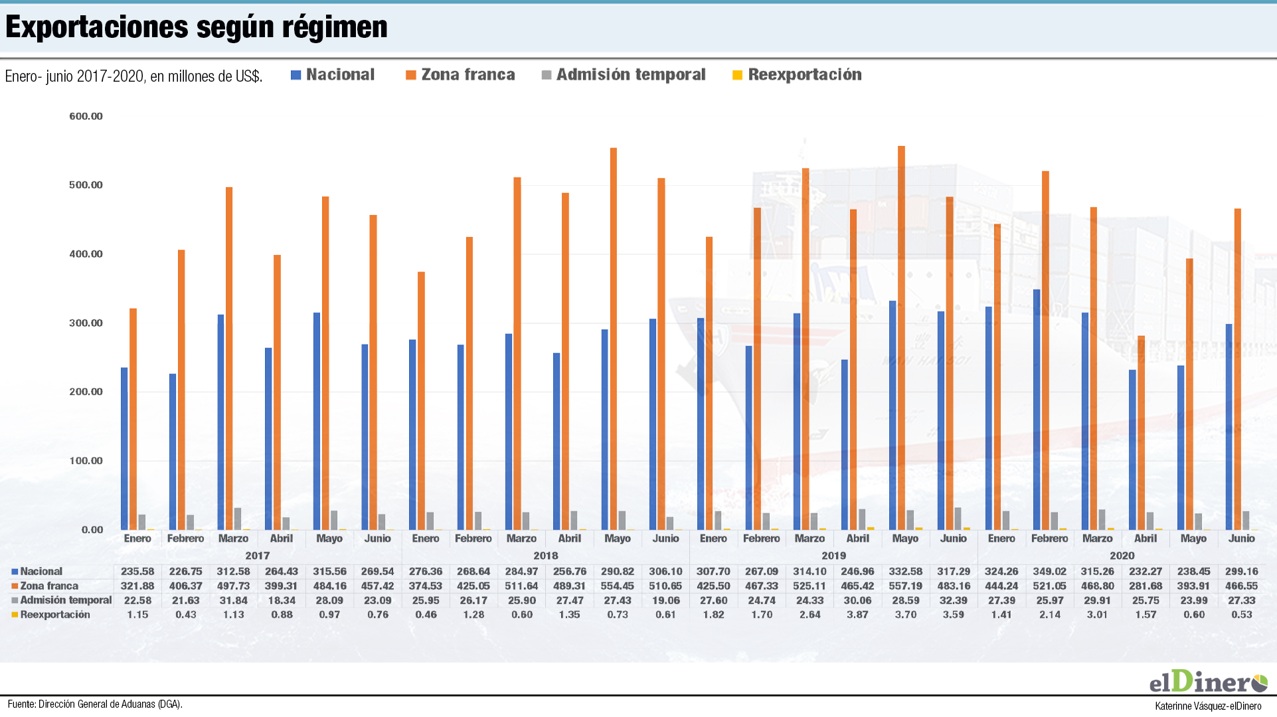Click the tallest orange bar, Mayo 2019
The height and width of the screenshot is (717, 1277).
(901, 332)
